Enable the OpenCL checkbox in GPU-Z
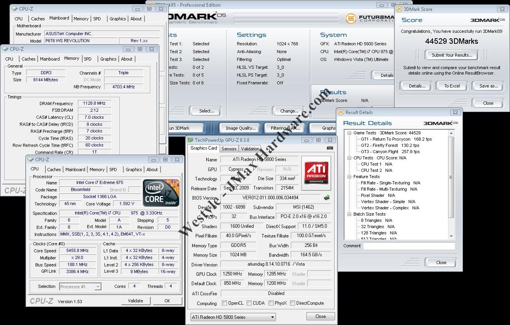The image size is (510, 325). 224,303
